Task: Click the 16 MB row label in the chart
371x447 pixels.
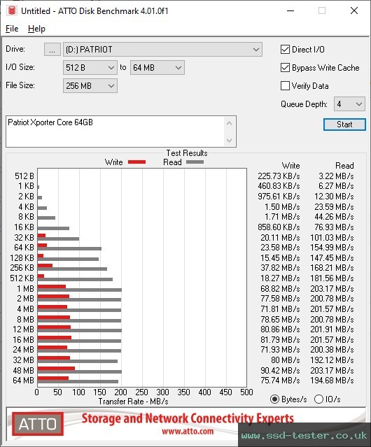Action: coord(23,339)
